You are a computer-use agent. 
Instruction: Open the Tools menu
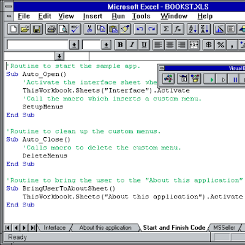point(141,16)
